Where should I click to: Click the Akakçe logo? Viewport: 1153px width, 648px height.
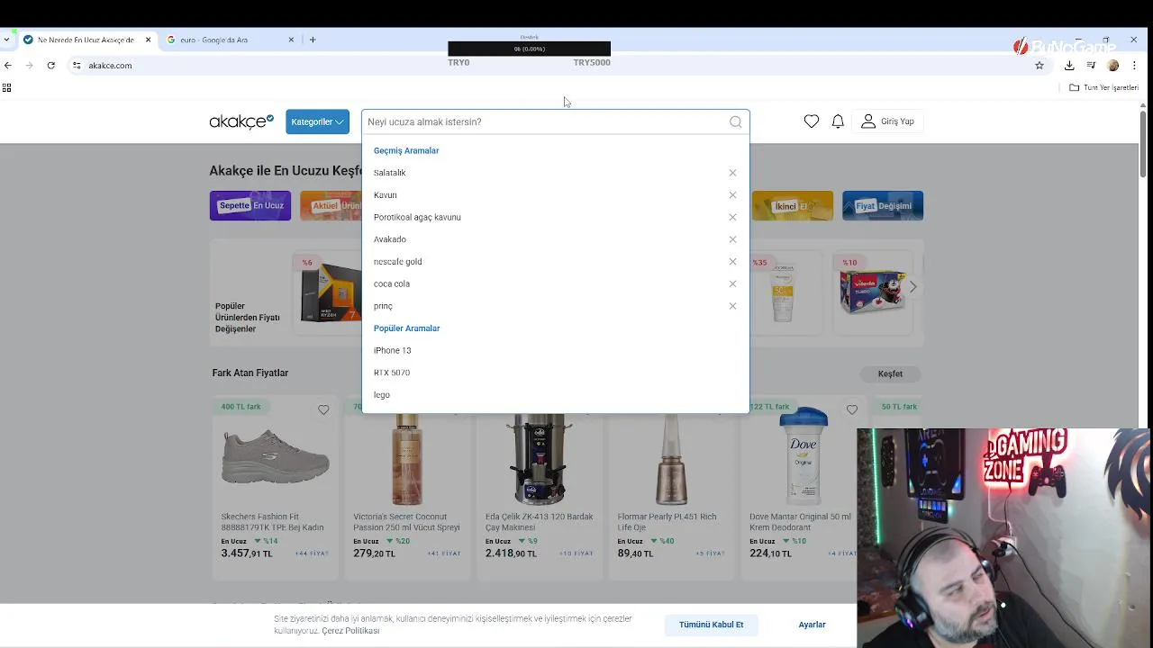click(x=241, y=121)
